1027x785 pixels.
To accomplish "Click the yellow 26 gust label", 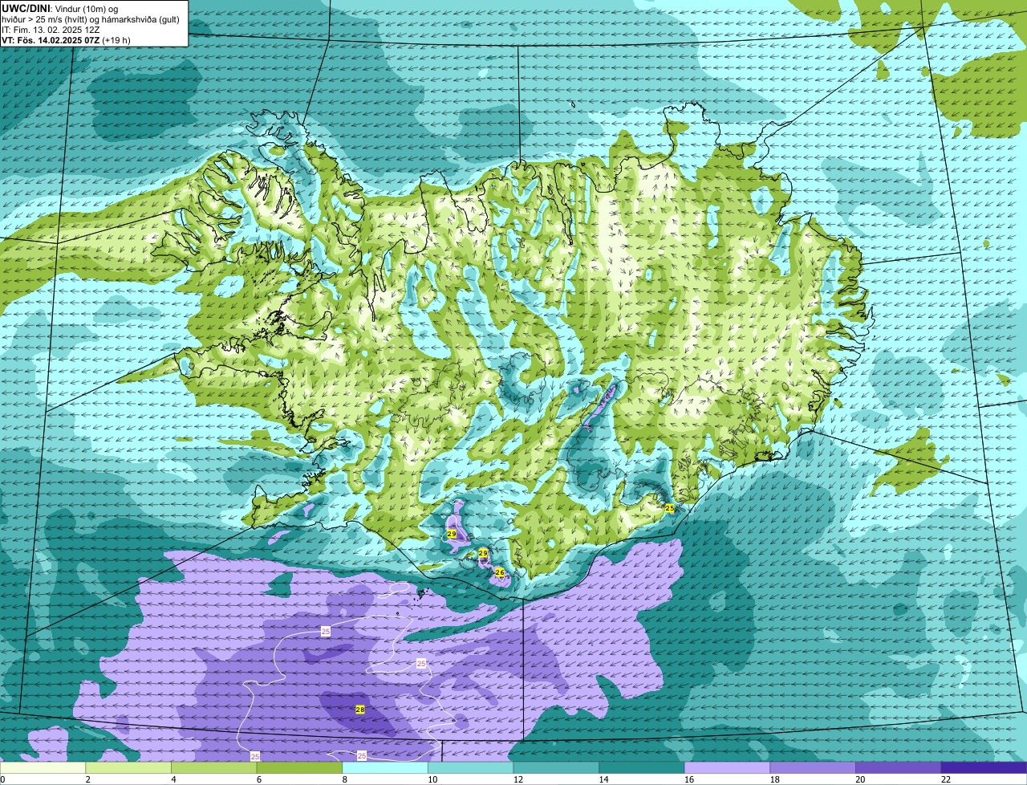I will 499,572.
